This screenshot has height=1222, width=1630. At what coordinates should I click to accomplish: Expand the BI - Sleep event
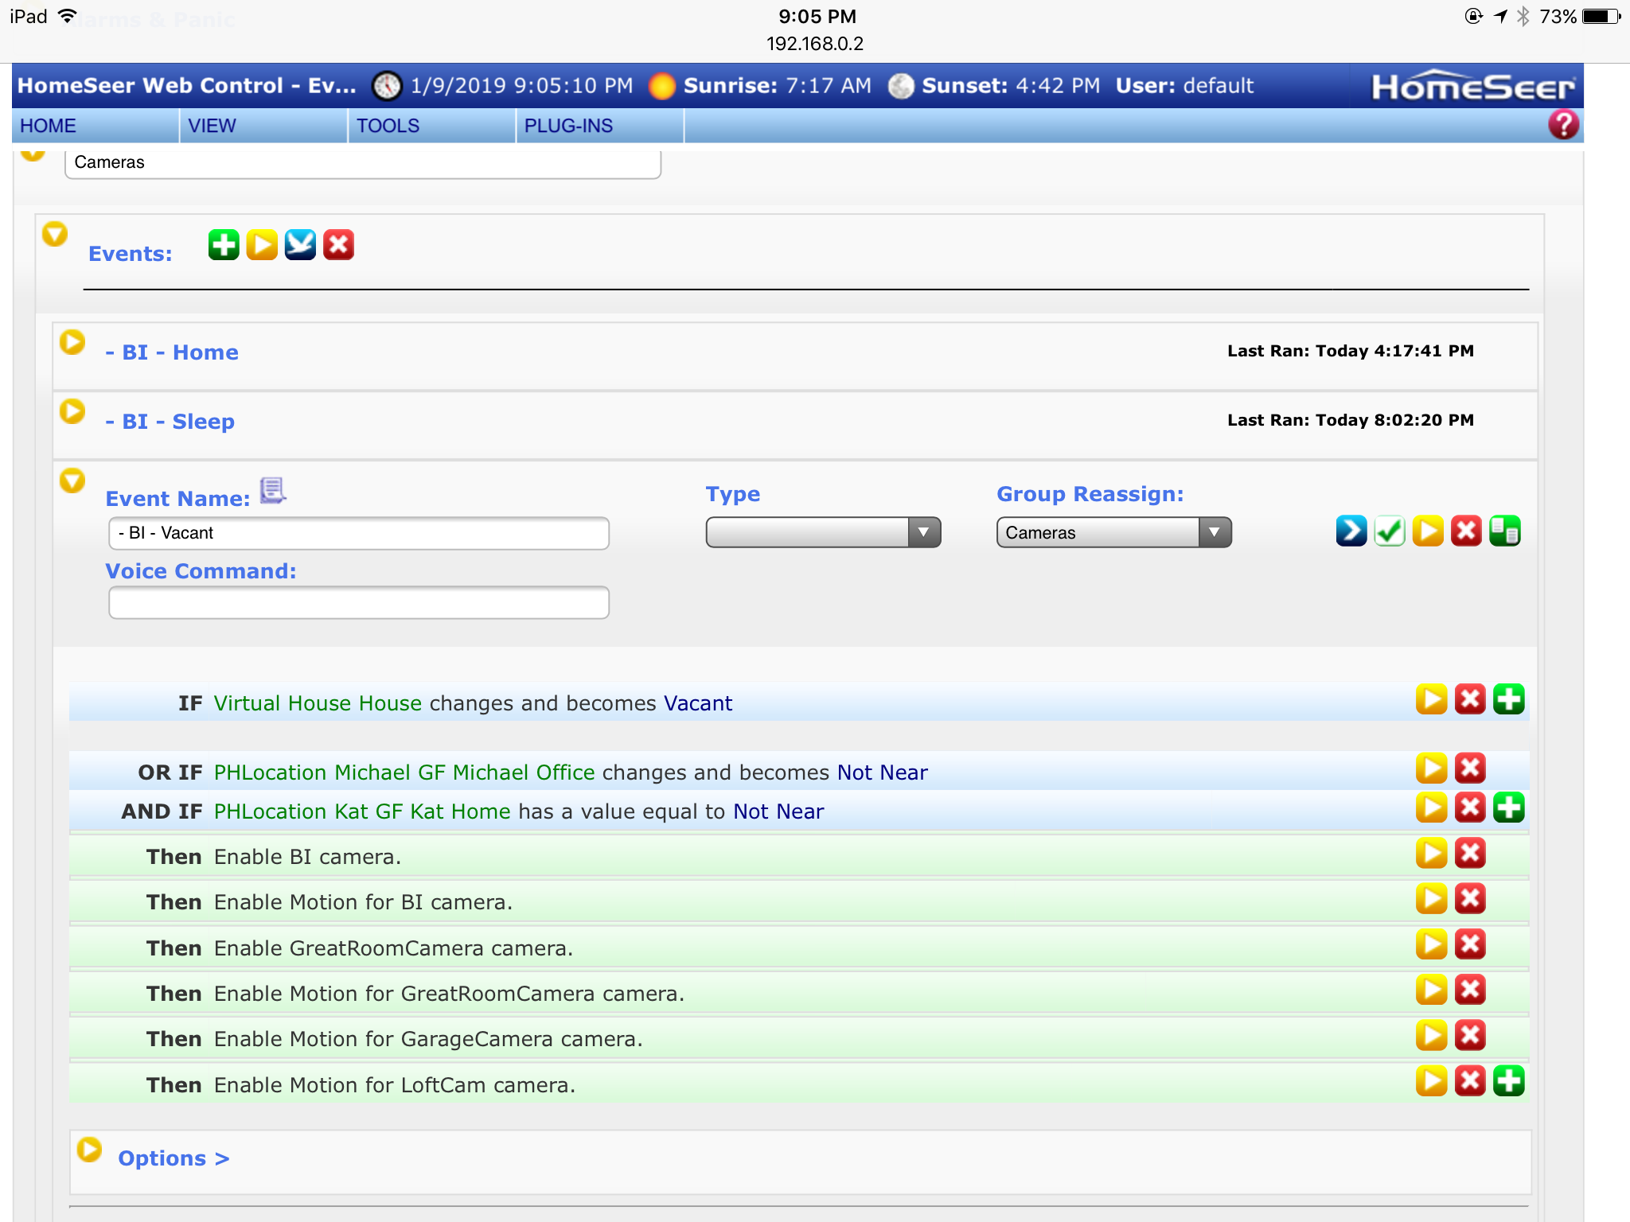tap(72, 411)
